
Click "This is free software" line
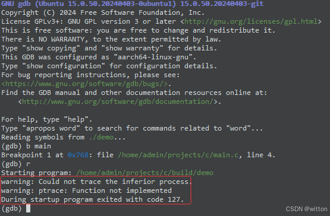[x=139, y=30]
